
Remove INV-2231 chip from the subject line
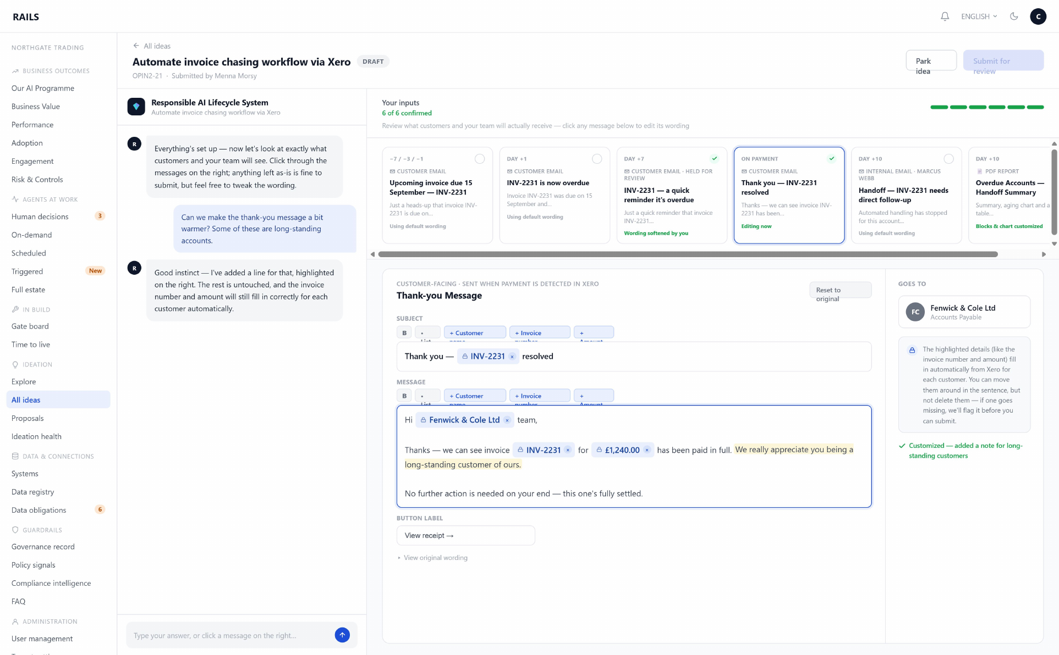[x=512, y=357]
